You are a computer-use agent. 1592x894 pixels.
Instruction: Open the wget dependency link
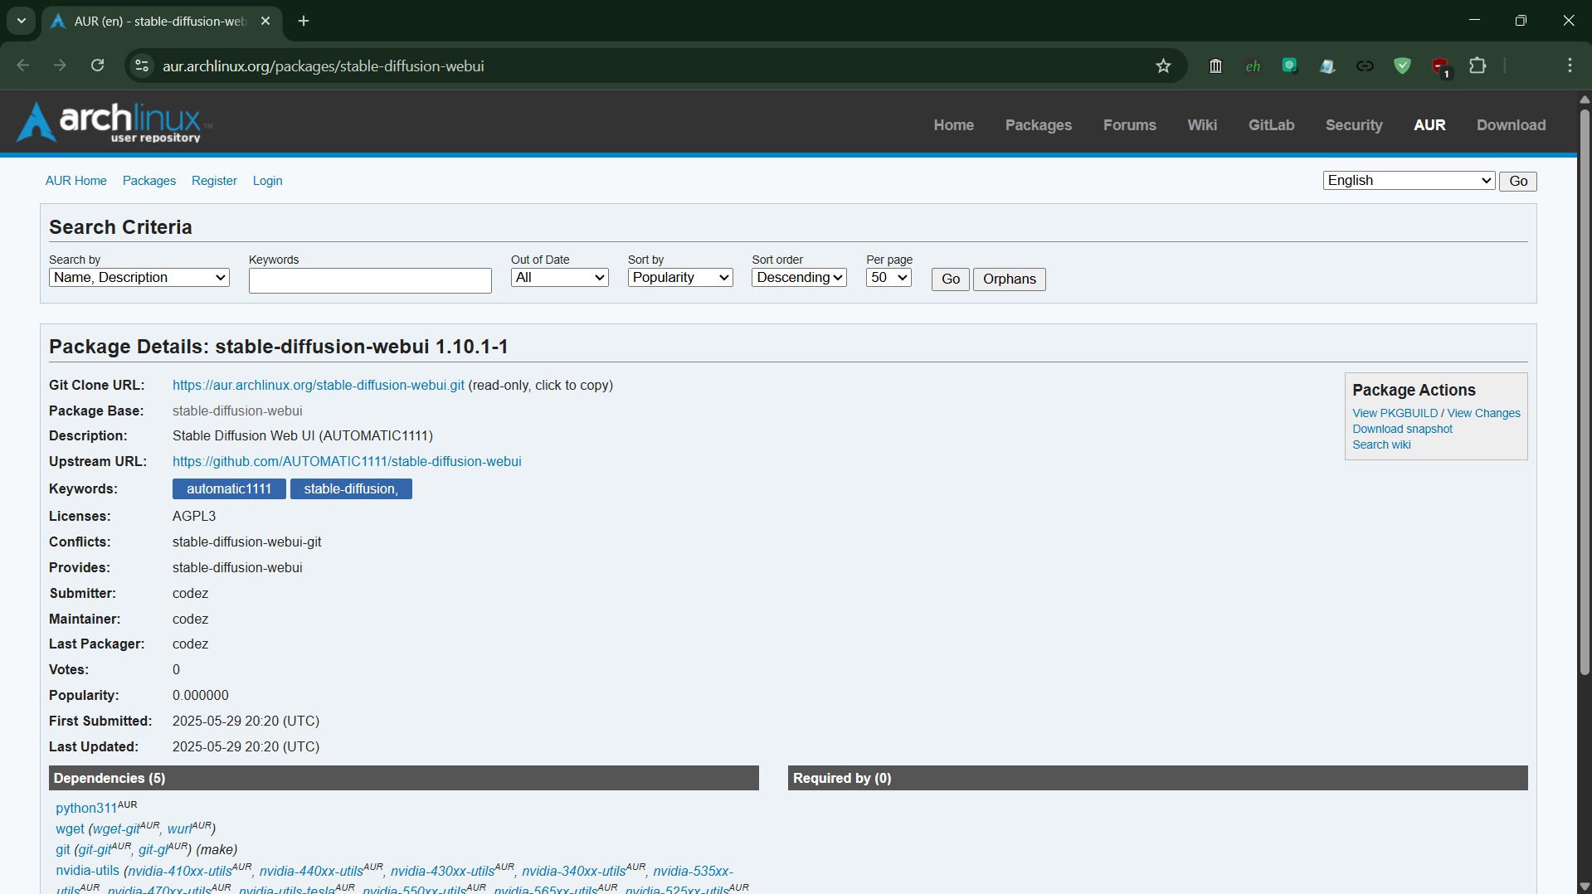[x=70, y=828]
